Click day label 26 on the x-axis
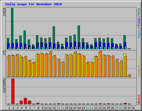Image resolution: width=142 pixels, height=111 pixels. [x=112, y=108]
